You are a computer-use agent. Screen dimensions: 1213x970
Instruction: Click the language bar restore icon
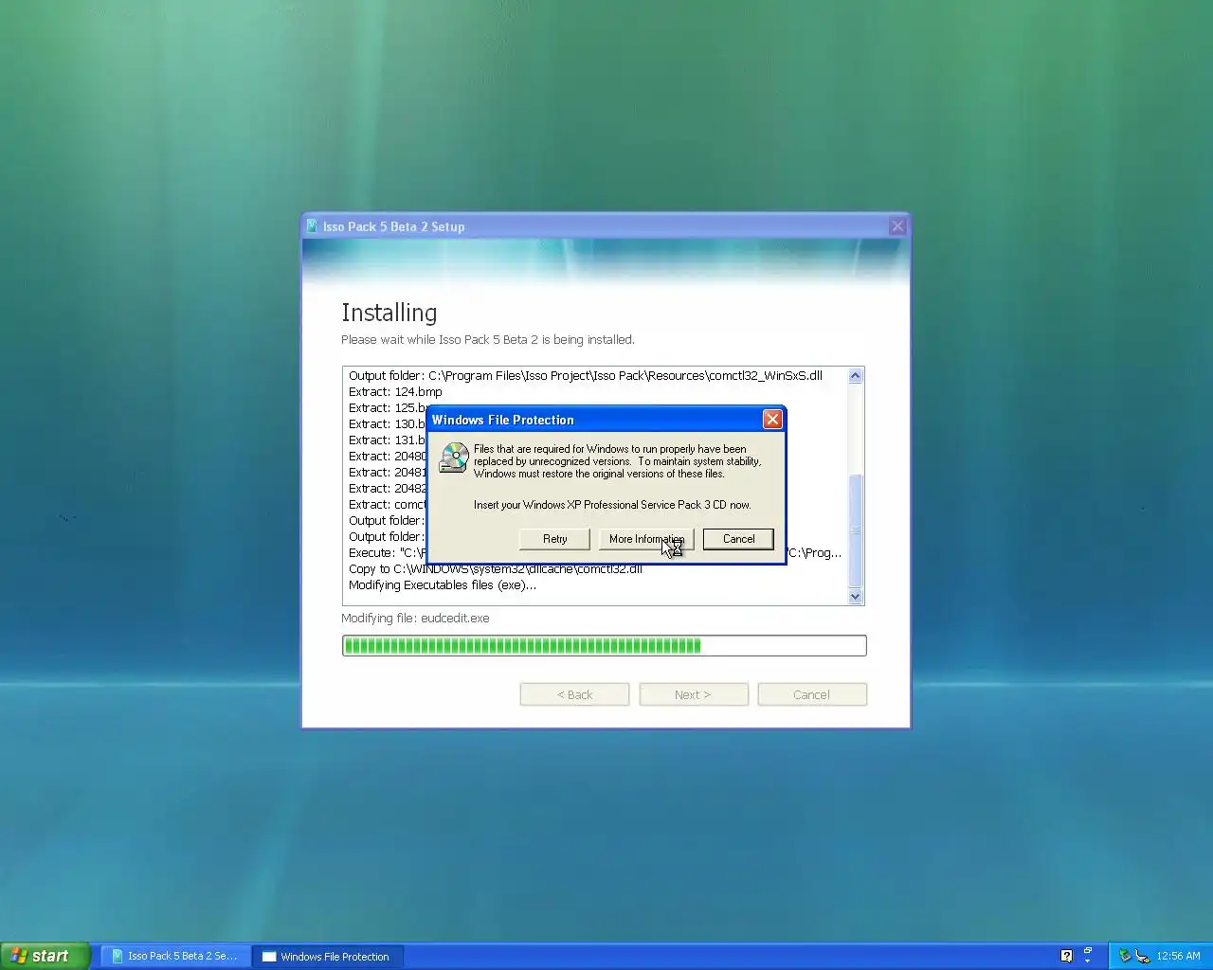tap(1088, 950)
